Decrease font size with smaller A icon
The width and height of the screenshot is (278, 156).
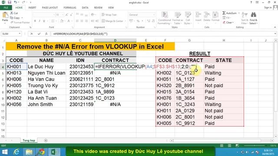[71, 15]
